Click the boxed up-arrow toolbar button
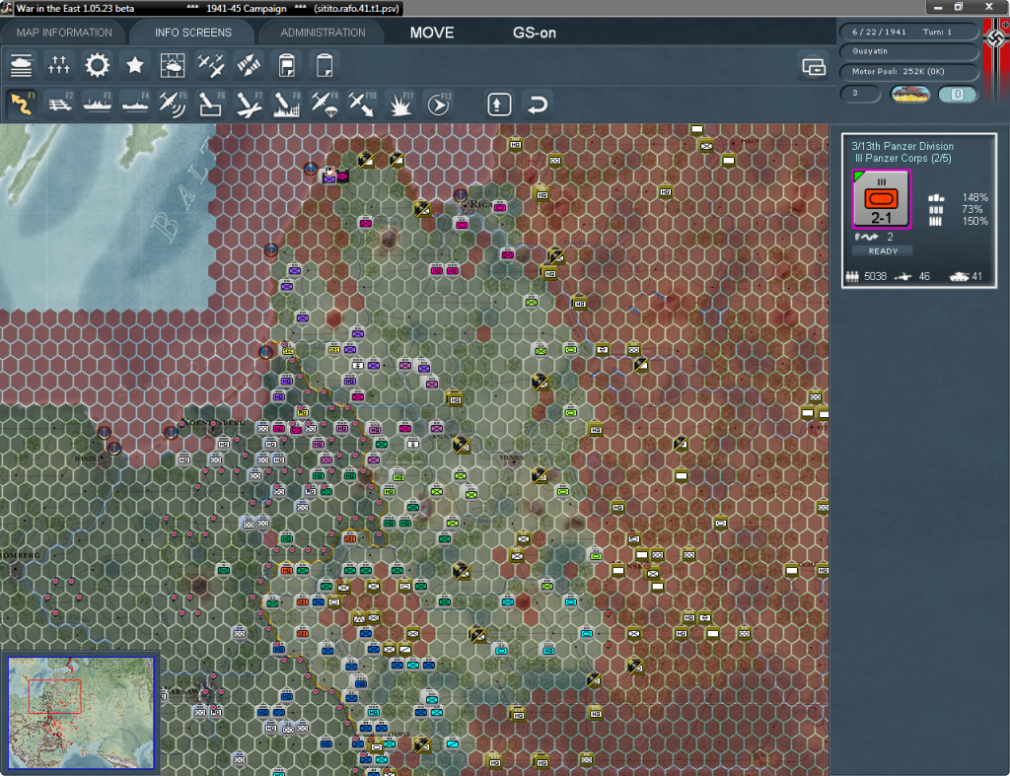 point(498,105)
